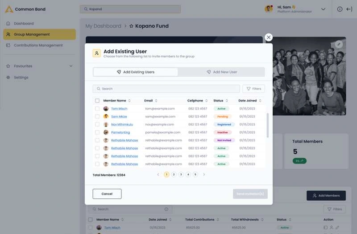
Task: Open the info icon in top bar
Action: click(340, 9)
